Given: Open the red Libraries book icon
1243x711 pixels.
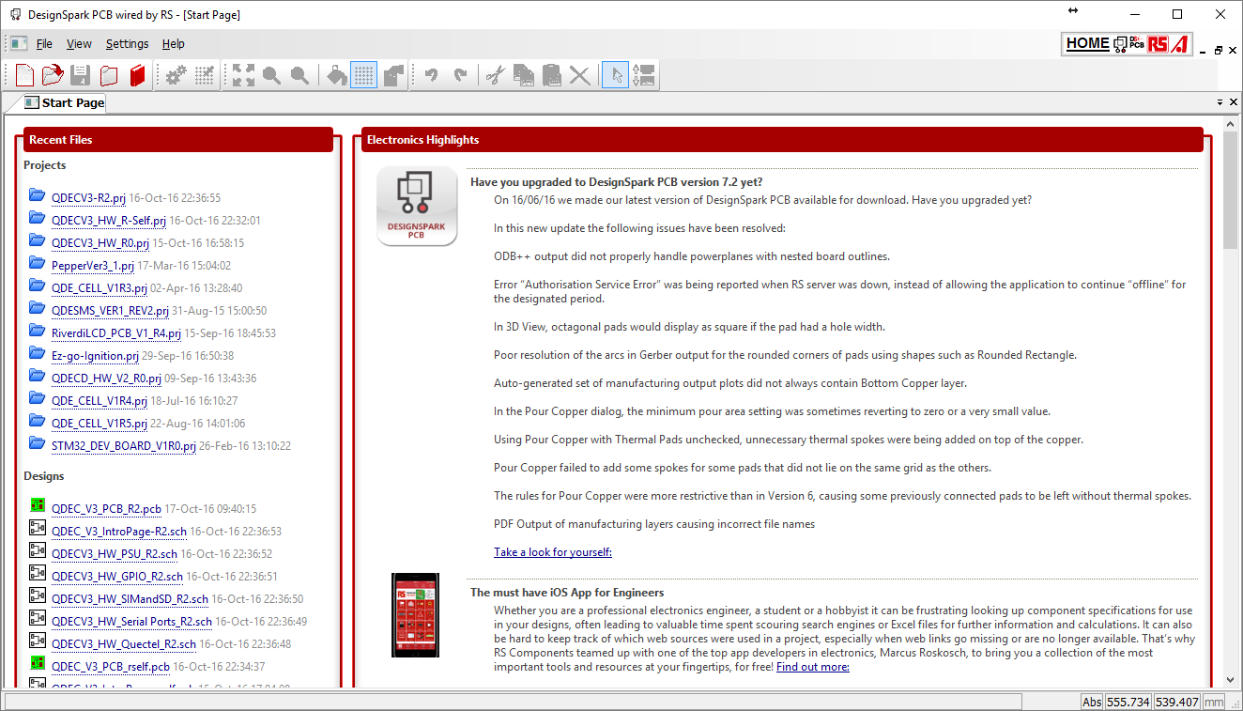Looking at the screenshot, I should click(138, 76).
